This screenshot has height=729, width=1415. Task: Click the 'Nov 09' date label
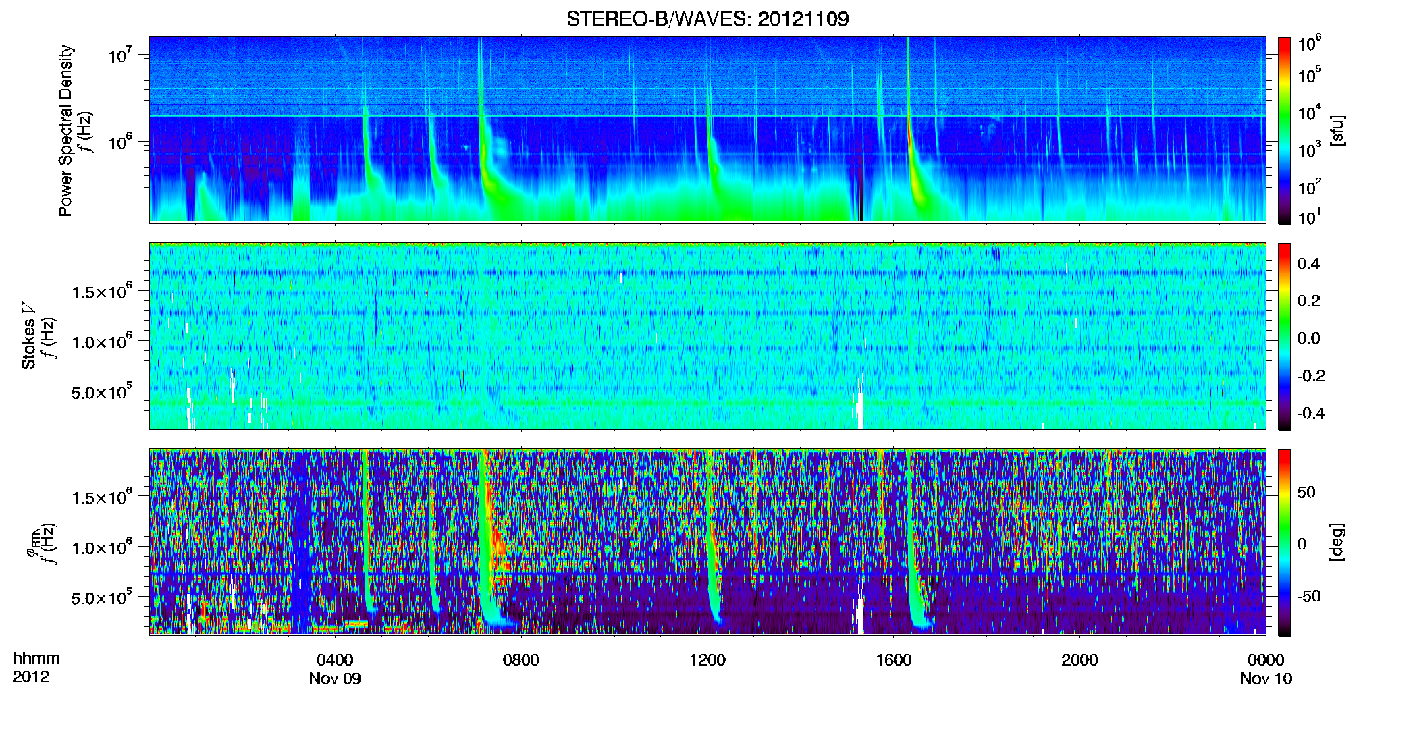(x=335, y=679)
